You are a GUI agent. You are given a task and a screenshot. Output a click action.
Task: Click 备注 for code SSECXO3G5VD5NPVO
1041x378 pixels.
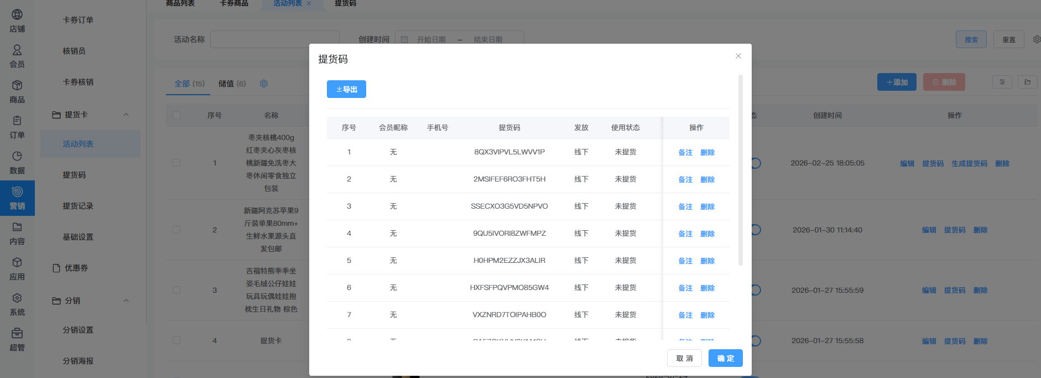click(x=685, y=206)
